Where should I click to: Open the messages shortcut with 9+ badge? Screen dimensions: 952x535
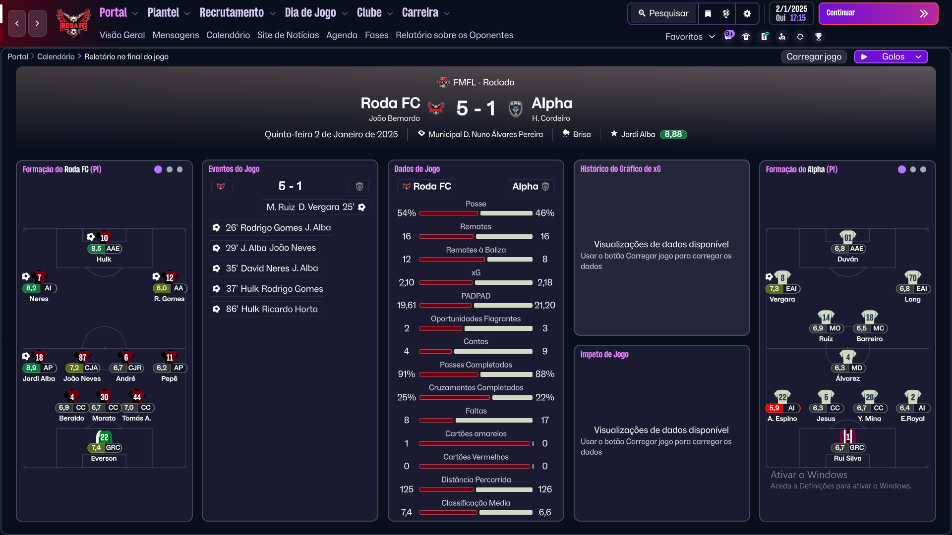tap(728, 36)
